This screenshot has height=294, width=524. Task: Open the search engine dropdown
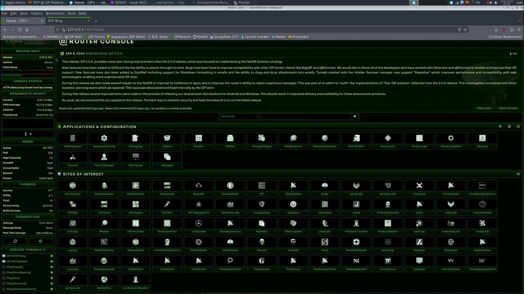coord(240,116)
